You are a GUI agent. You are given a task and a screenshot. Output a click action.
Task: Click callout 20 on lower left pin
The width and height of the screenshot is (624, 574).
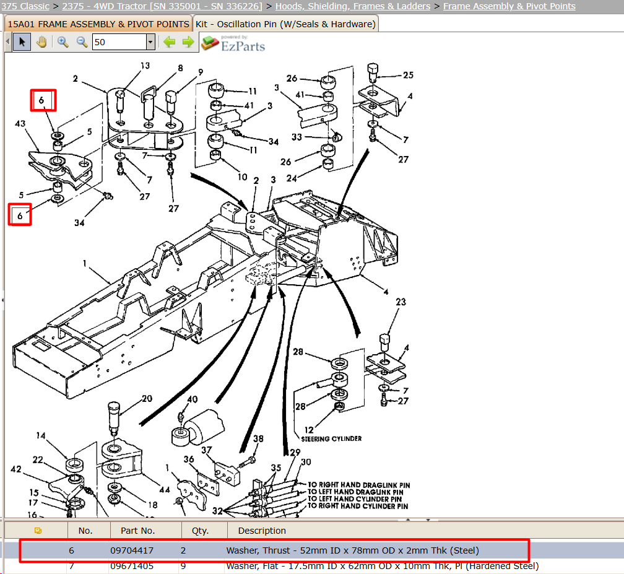click(147, 399)
